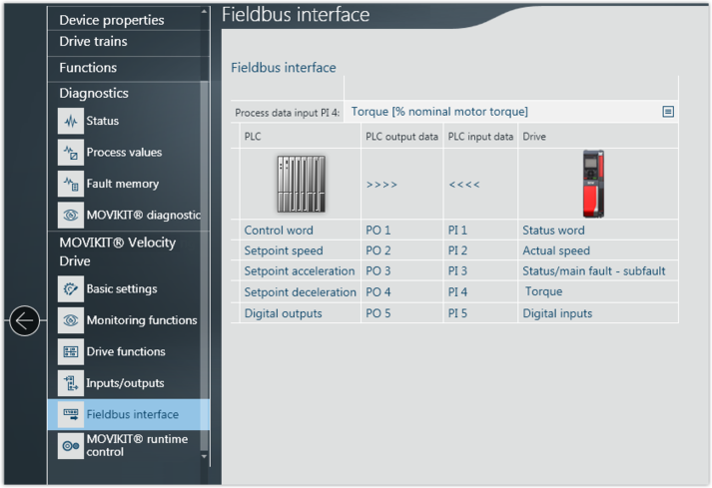Open Monitoring functions eye icon
Image resolution: width=712 pixels, height=488 pixels.
(x=70, y=320)
